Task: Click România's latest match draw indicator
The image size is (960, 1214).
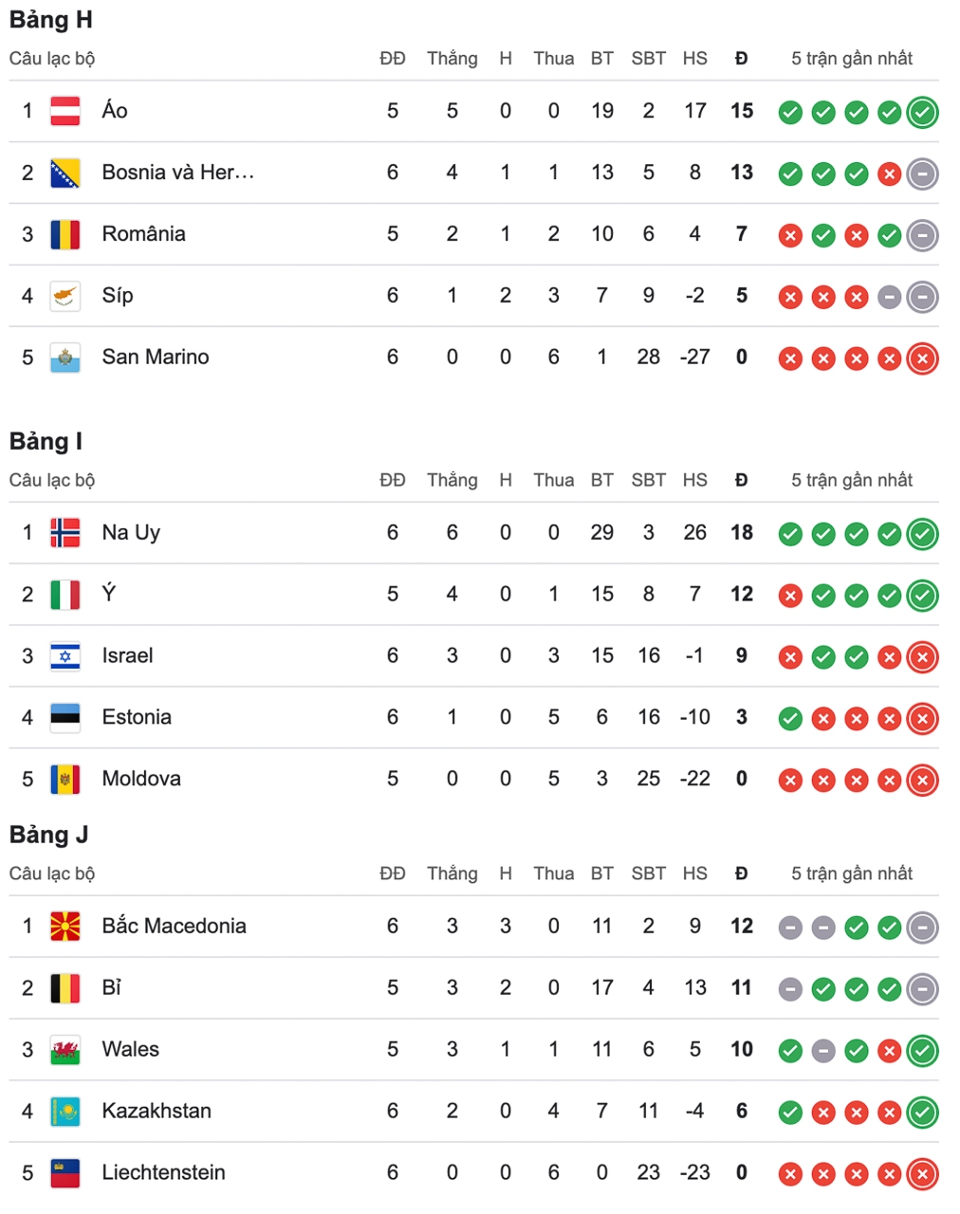Action: pyautogui.click(x=922, y=235)
